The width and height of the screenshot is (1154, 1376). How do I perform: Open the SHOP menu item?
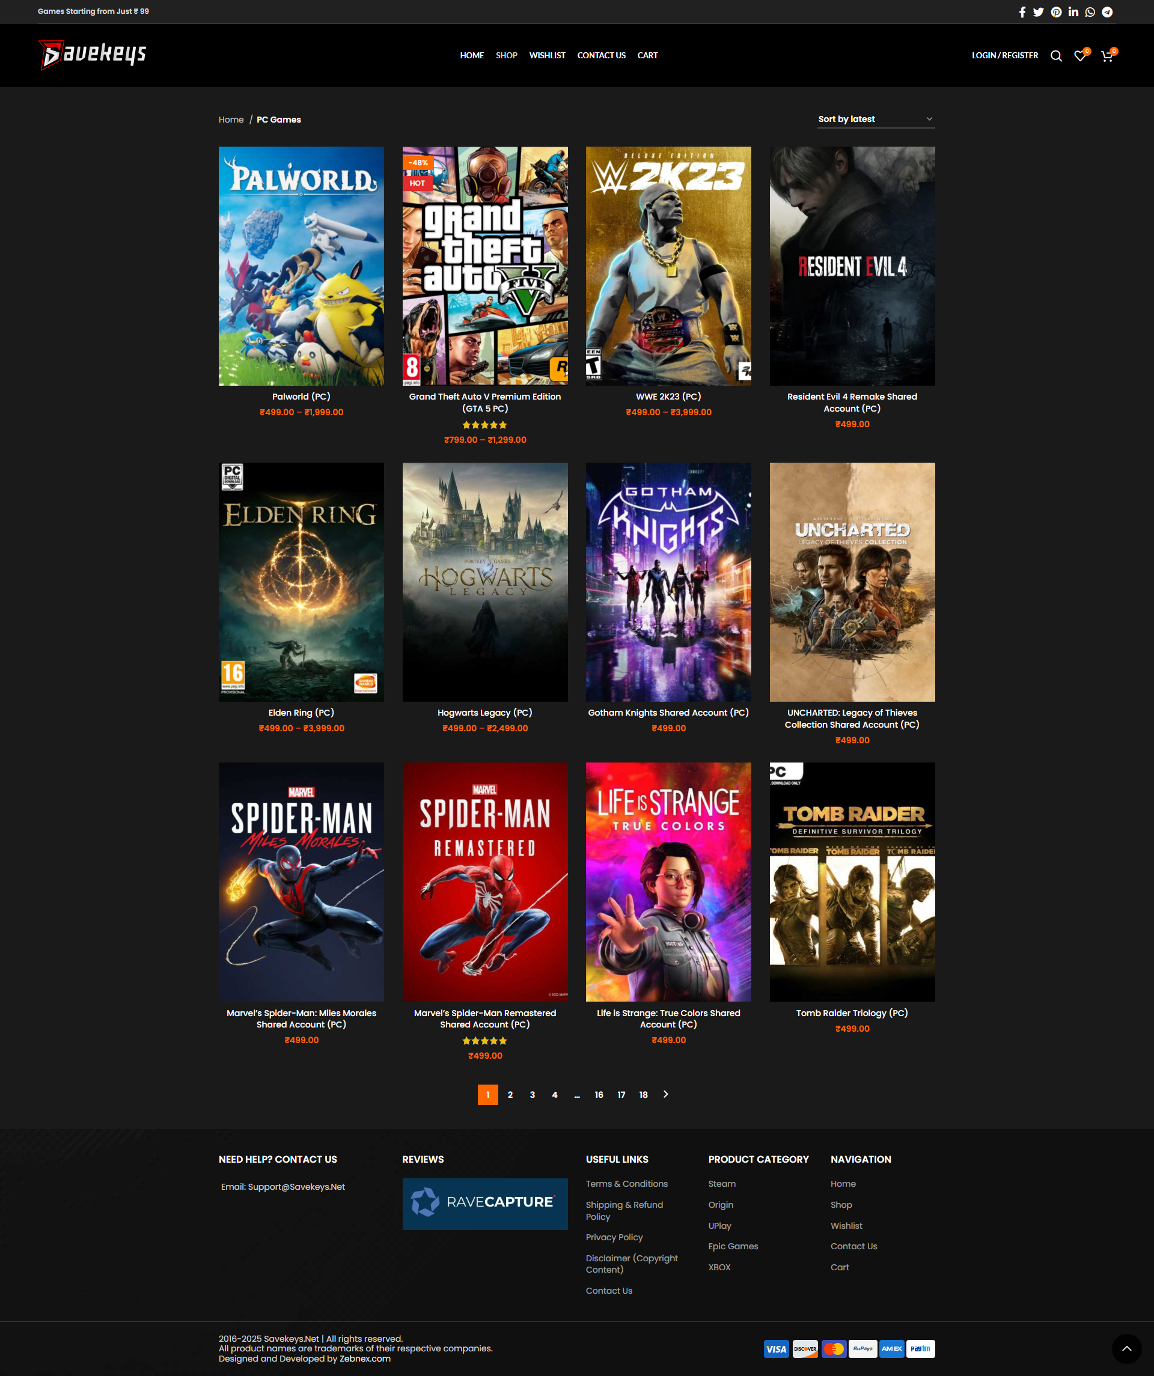507,56
